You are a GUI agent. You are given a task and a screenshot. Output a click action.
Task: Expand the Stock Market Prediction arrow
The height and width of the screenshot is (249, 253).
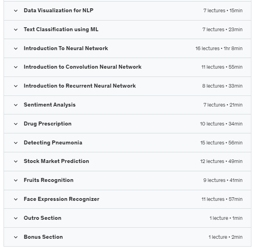[16, 161]
